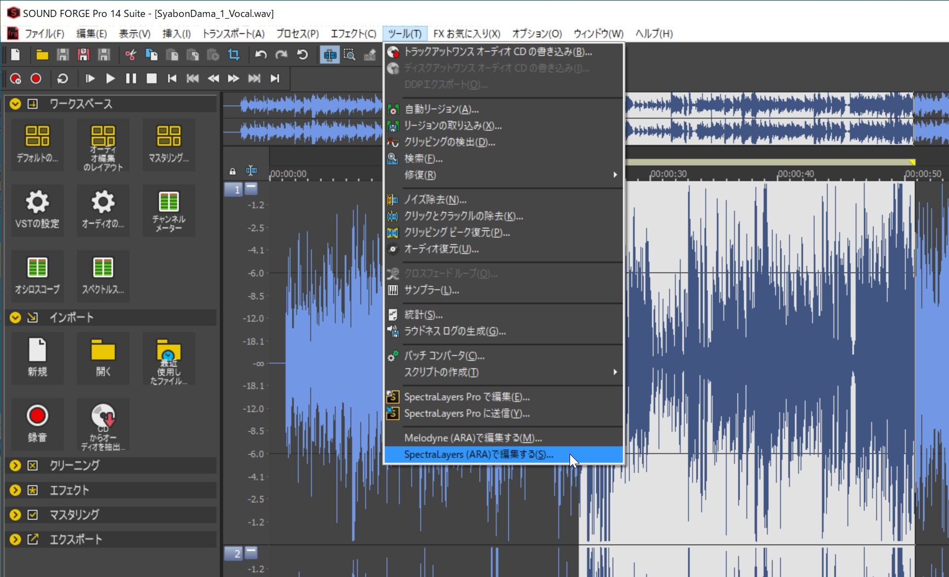Open the 修復(R) submenu
This screenshot has width=949, height=577.
(x=503, y=175)
